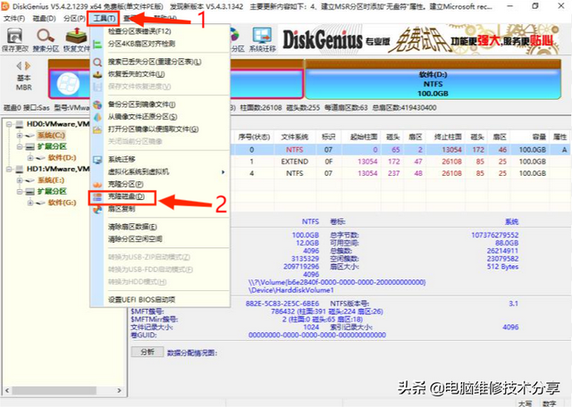Collapse the HD0:VMware disk tree node
The height and width of the screenshot is (407, 572).
(9, 124)
